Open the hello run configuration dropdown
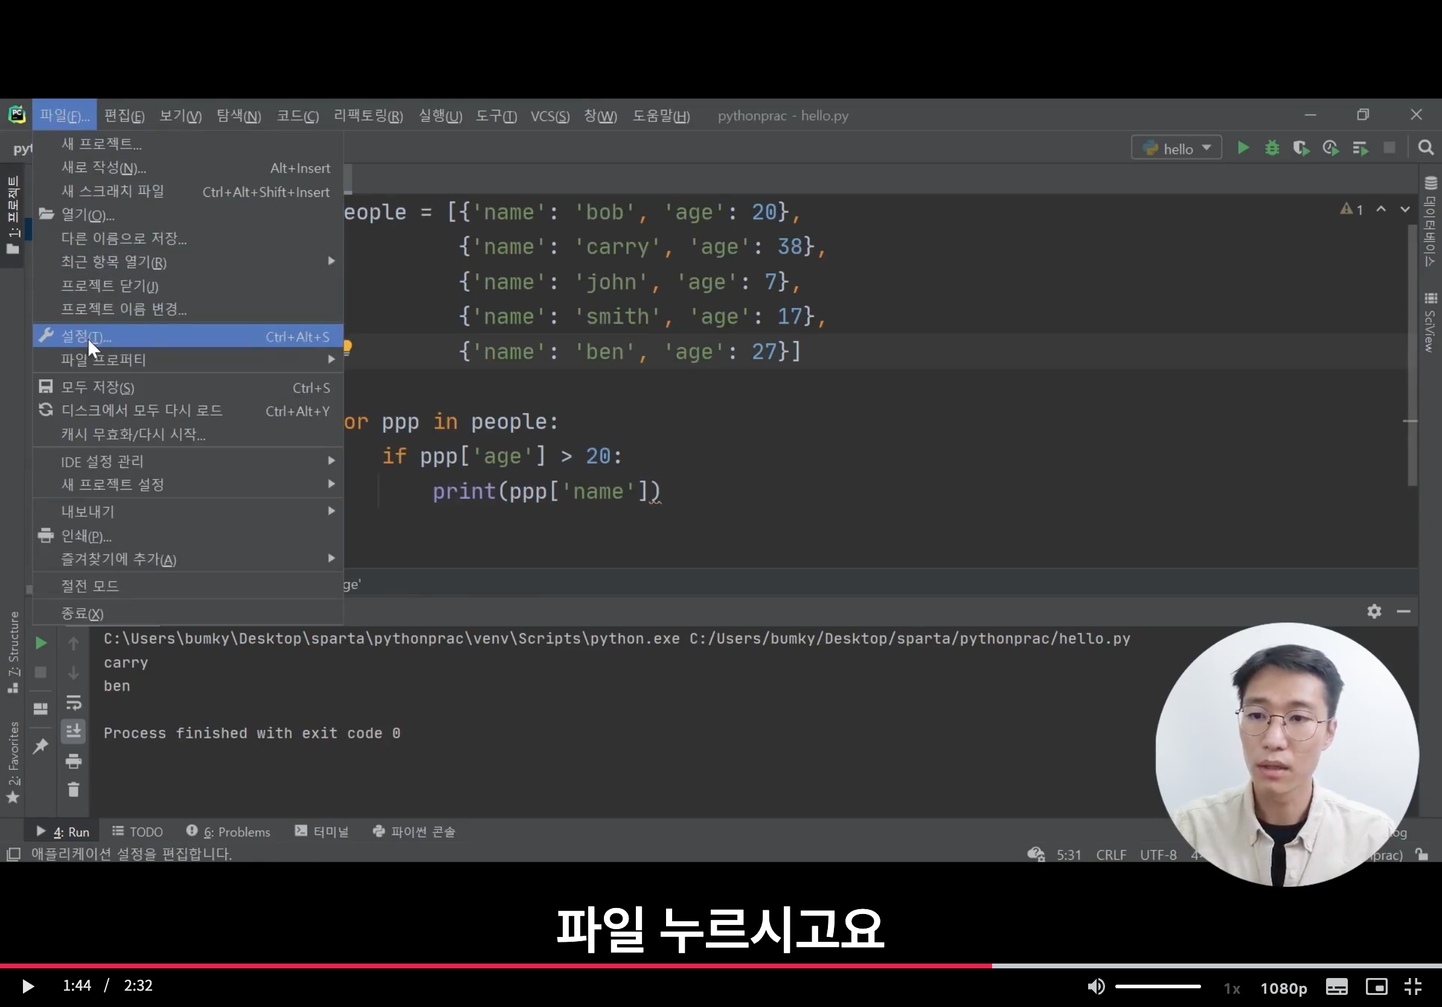Screen dimensions: 1442x1007 [1176, 148]
